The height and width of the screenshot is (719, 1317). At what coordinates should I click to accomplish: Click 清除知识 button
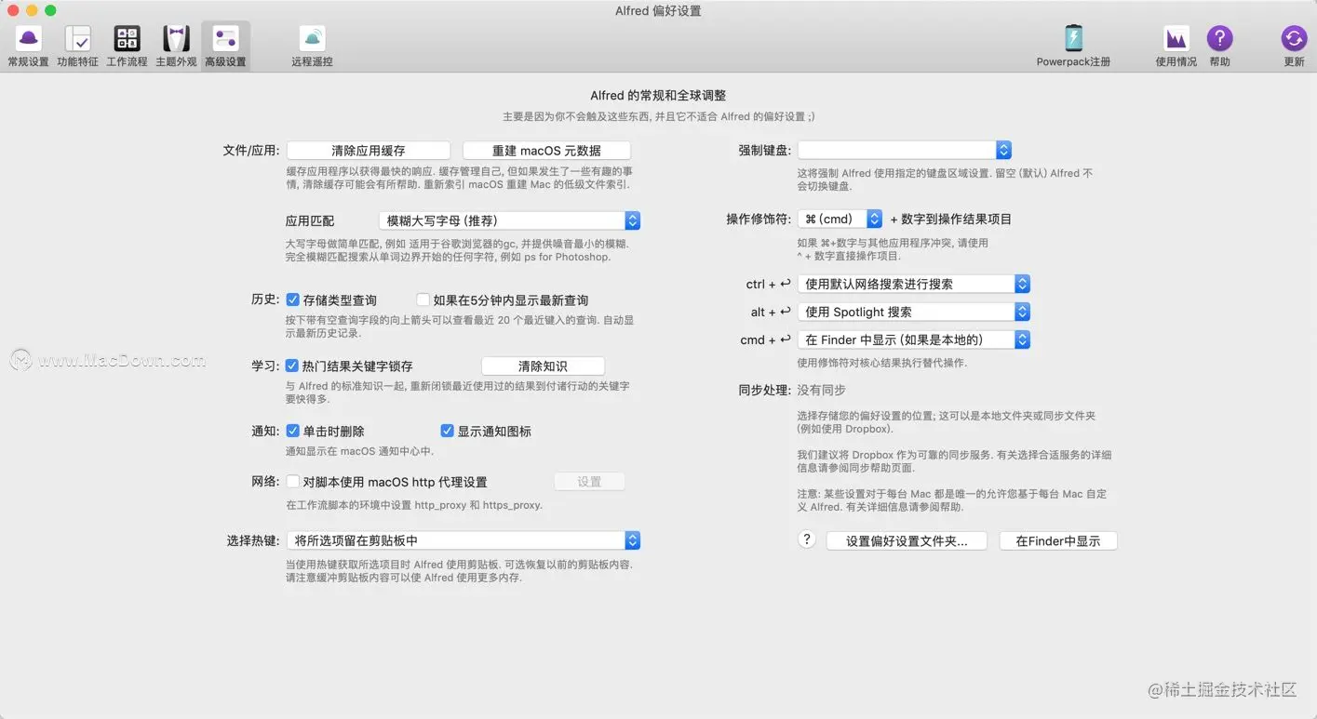tap(543, 366)
